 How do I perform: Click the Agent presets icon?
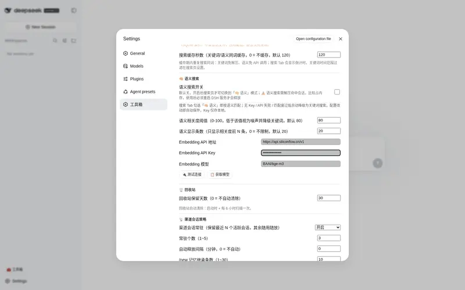(126, 92)
